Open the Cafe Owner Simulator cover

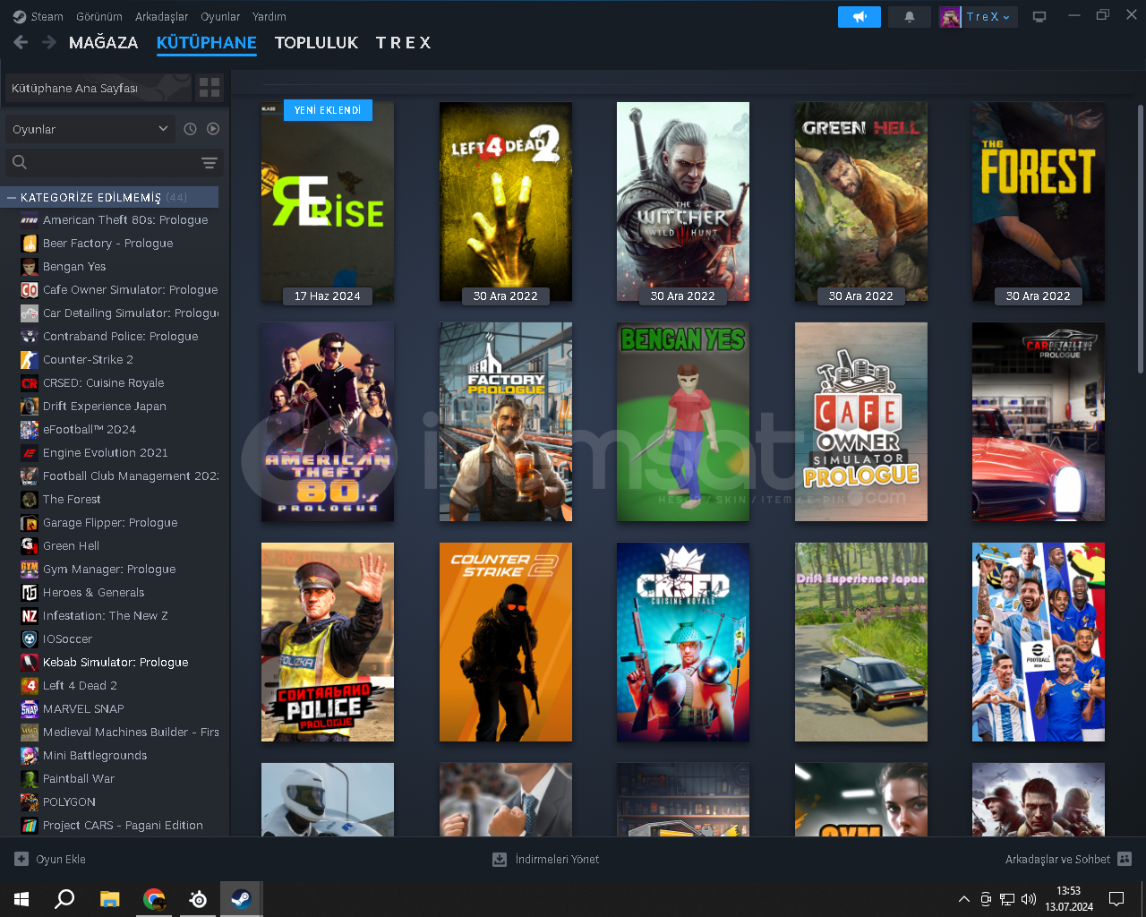pyautogui.click(x=861, y=422)
